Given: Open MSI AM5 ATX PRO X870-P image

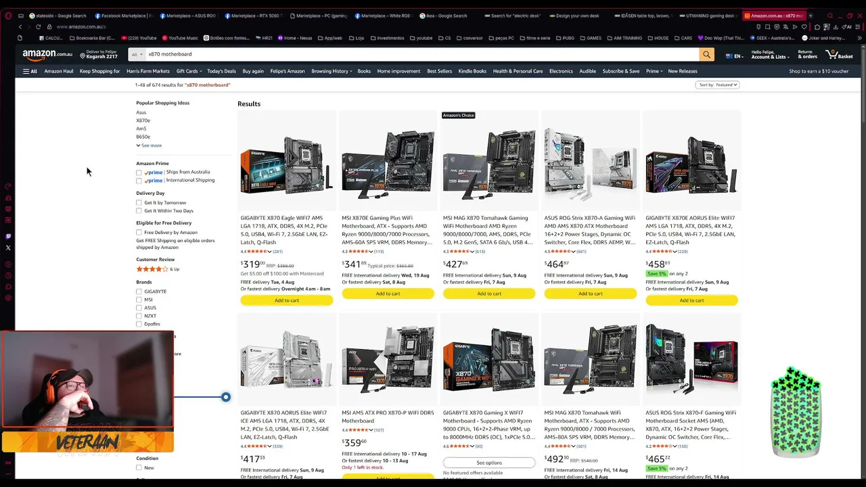Looking at the screenshot, I should (388, 358).
